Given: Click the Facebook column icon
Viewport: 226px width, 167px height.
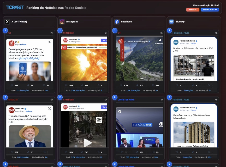Looking at the screenshot, I should [x=117, y=22].
